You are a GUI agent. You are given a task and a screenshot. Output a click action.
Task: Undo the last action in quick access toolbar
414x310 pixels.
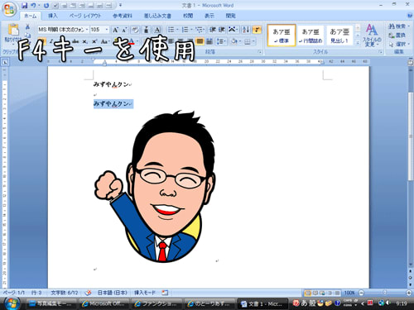coord(33,5)
